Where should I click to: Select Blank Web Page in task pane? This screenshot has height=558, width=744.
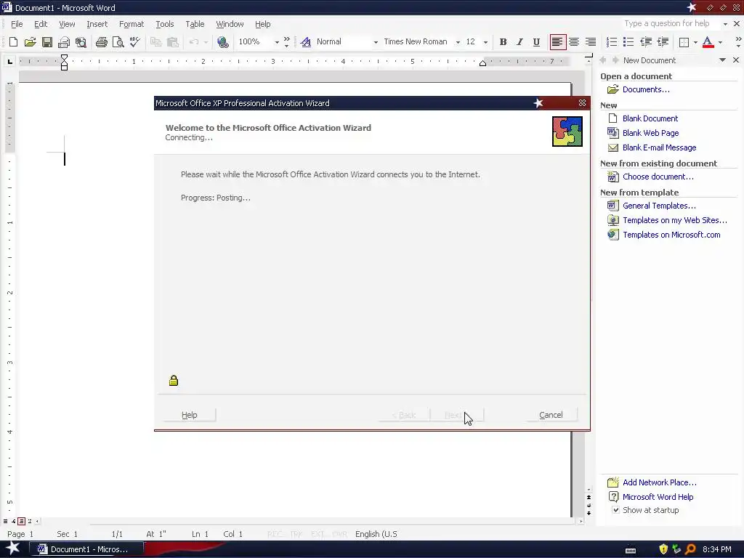click(650, 133)
